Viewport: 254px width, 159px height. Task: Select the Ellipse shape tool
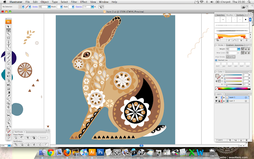(8, 53)
